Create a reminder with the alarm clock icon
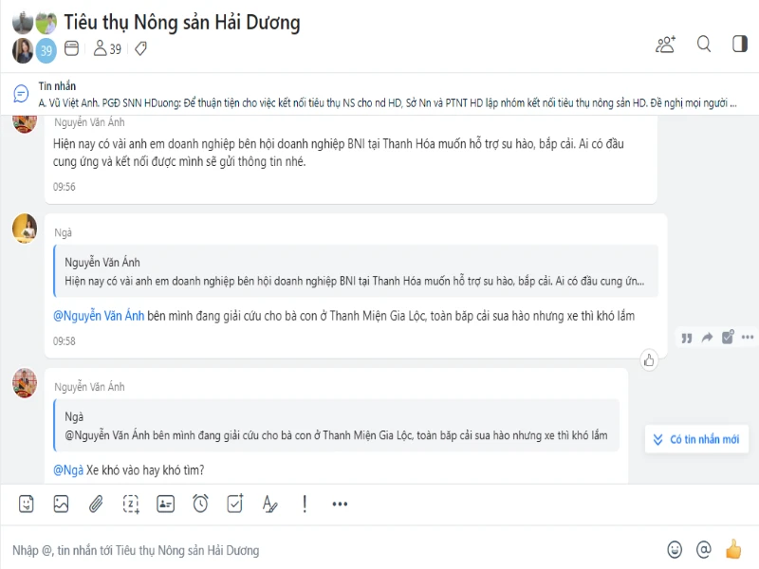 (x=200, y=505)
